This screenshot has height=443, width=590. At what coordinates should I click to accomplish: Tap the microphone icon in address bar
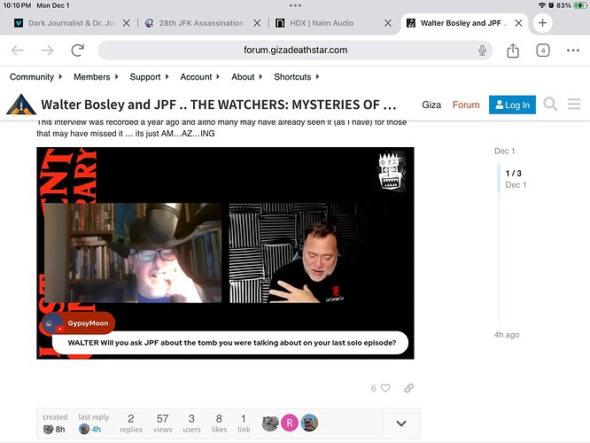[482, 51]
